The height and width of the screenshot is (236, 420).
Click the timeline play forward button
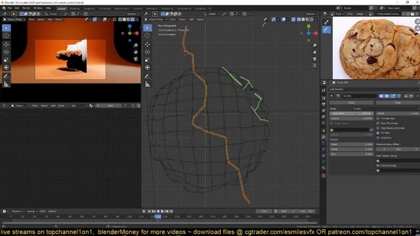162,211
